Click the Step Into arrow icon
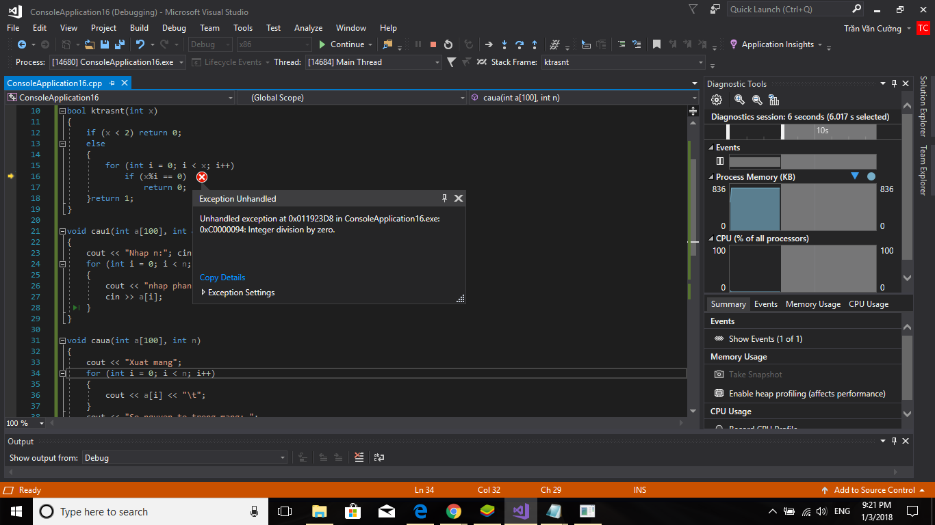This screenshot has width=935, height=525. point(504,44)
